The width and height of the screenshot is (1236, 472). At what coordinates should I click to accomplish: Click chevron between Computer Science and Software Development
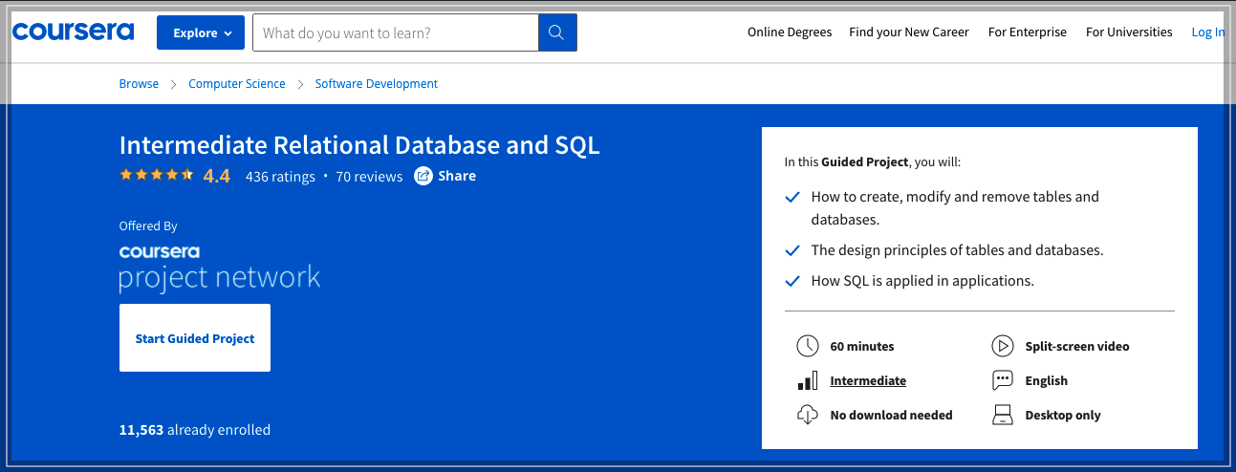pos(300,84)
